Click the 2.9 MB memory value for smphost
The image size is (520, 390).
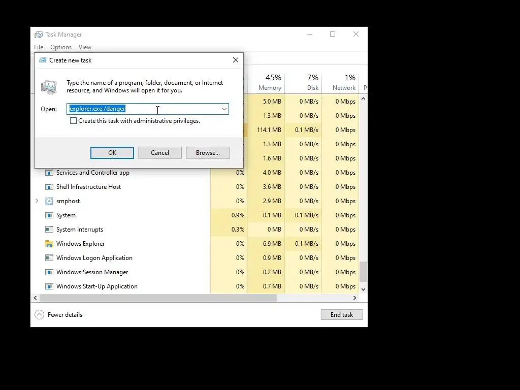tap(272, 201)
